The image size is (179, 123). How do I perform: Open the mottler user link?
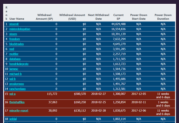(x=14, y=54)
